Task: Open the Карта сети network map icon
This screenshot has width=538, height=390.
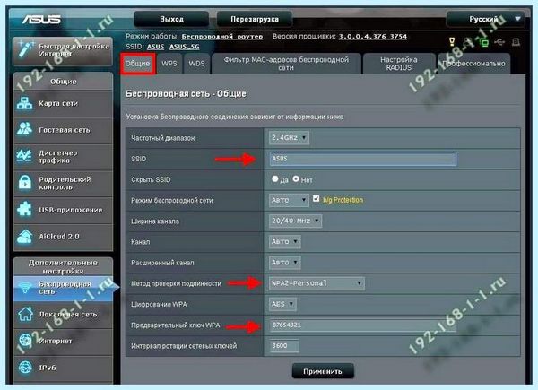Action: coord(24,103)
